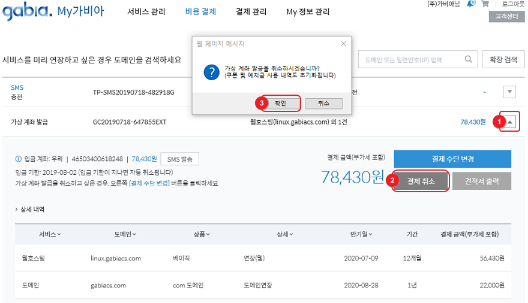
Task: Sort by 상세 column
Action: (284, 234)
